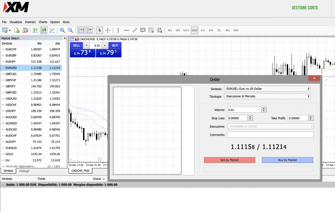
Task: Switch chart to bar chart style
Action: [36, 30]
